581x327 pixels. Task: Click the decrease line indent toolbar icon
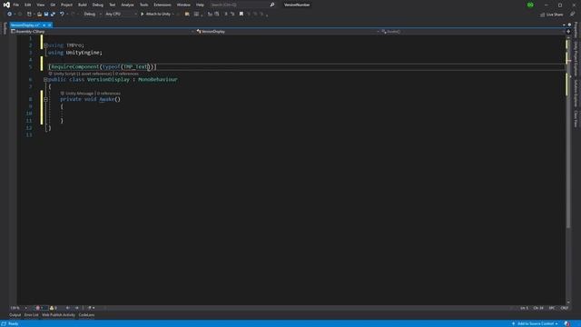[210, 15]
